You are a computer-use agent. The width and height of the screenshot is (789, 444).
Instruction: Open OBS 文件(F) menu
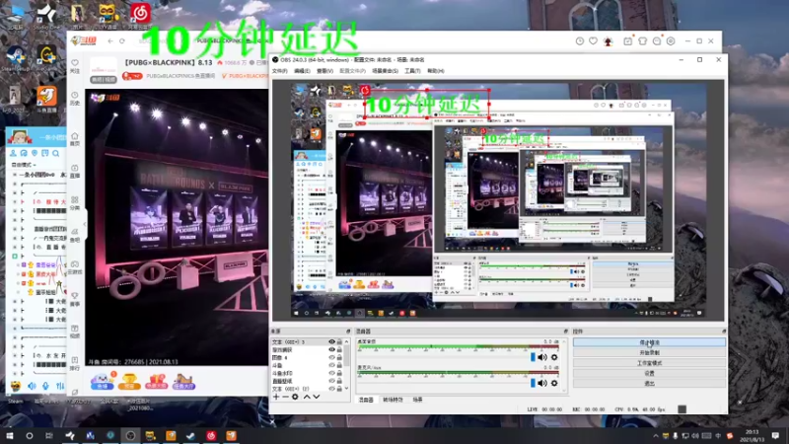(280, 71)
